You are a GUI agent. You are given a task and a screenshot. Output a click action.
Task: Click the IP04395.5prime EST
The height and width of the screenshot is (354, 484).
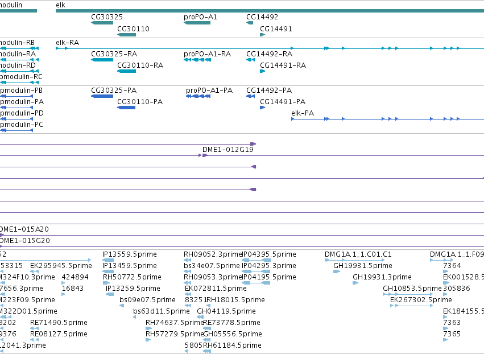tap(256, 260)
